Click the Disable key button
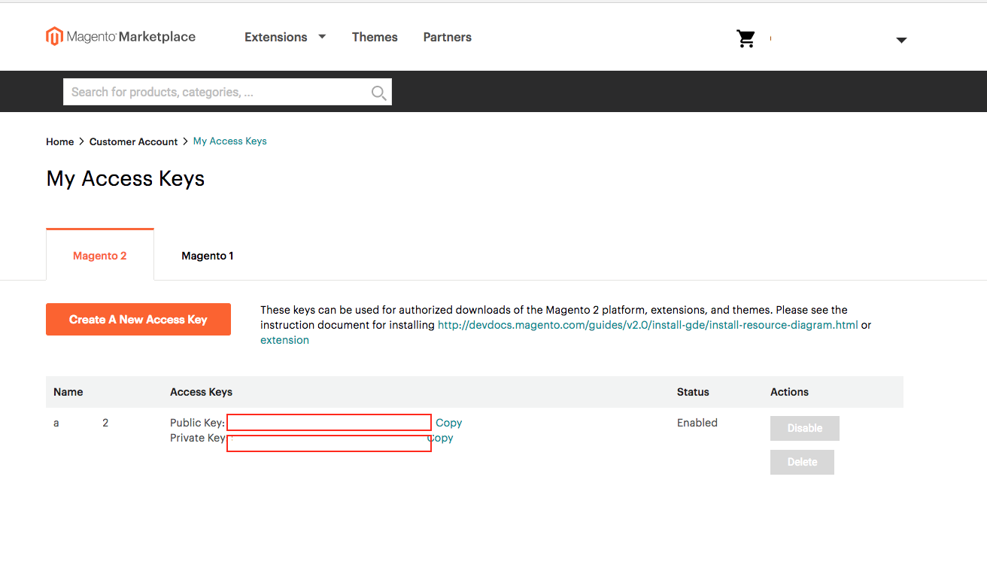This screenshot has width=987, height=583. tap(805, 428)
